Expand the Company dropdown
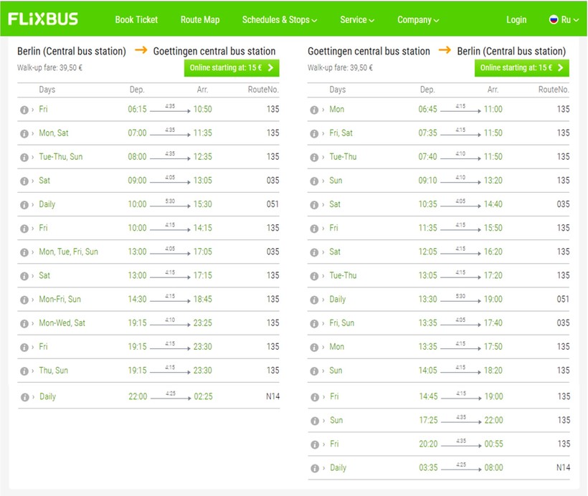Screen dimensions: 588x496 (x=418, y=20)
